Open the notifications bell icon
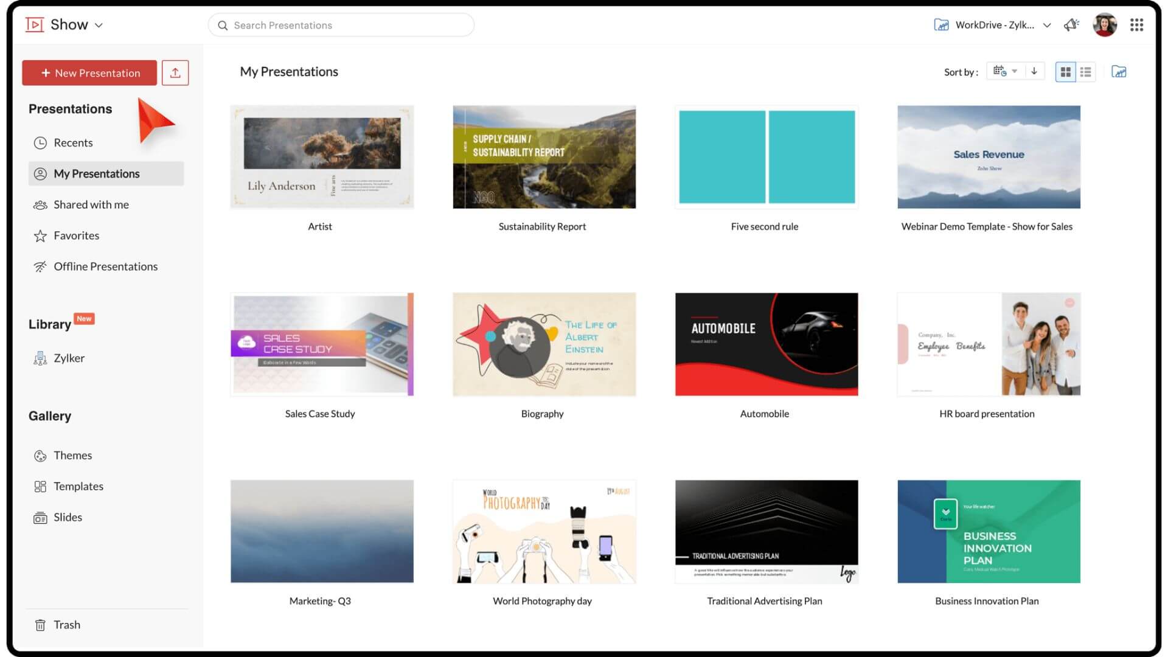 pos(1072,24)
